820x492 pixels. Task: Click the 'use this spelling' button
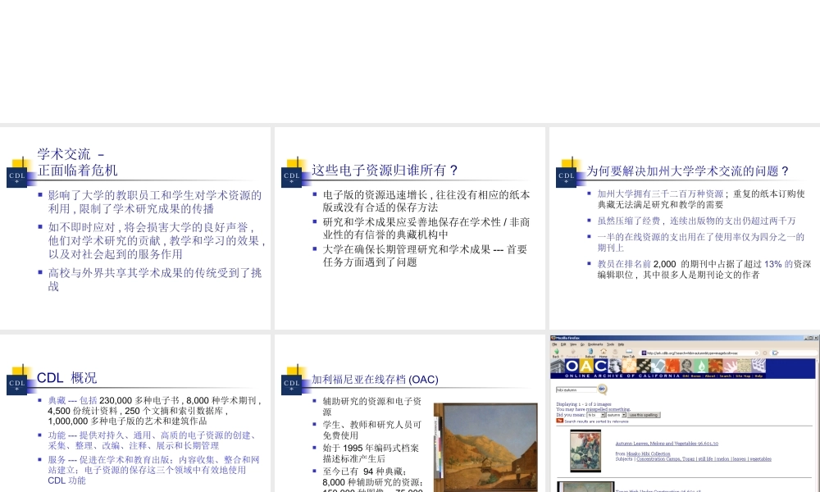coord(643,415)
